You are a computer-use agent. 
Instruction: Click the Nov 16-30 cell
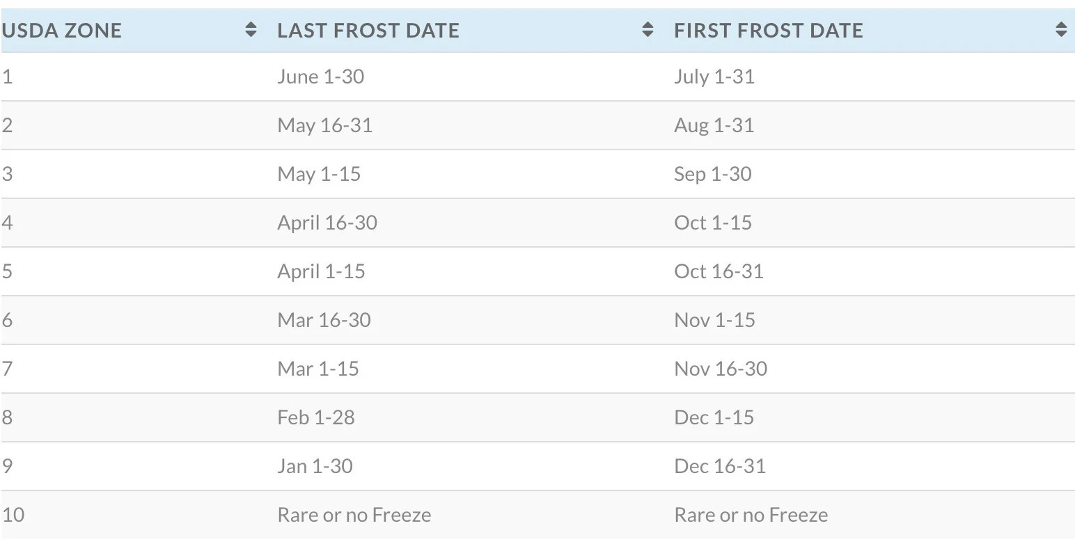tap(721, 369)
